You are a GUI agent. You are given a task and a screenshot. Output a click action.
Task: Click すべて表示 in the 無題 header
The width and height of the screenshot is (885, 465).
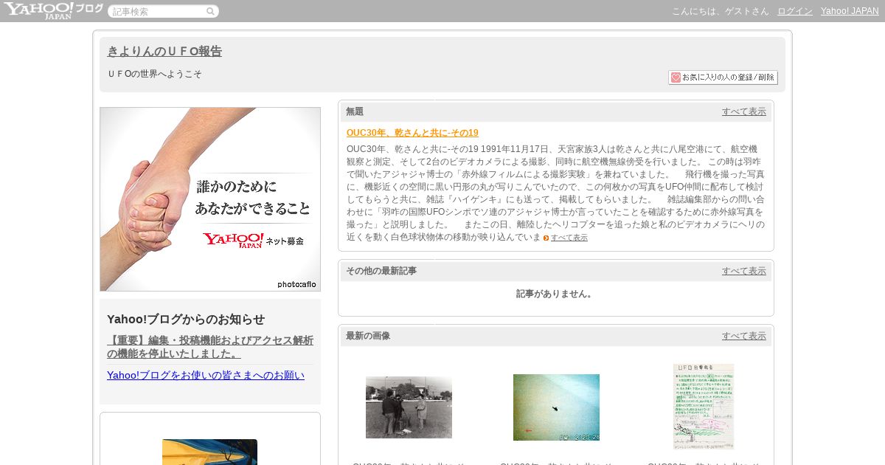743,111
